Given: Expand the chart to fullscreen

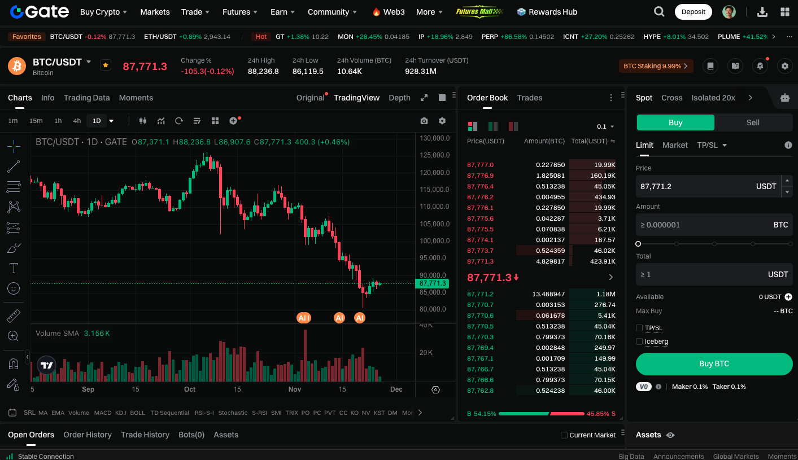Looking at the screenshot, I should click(424, 98).
